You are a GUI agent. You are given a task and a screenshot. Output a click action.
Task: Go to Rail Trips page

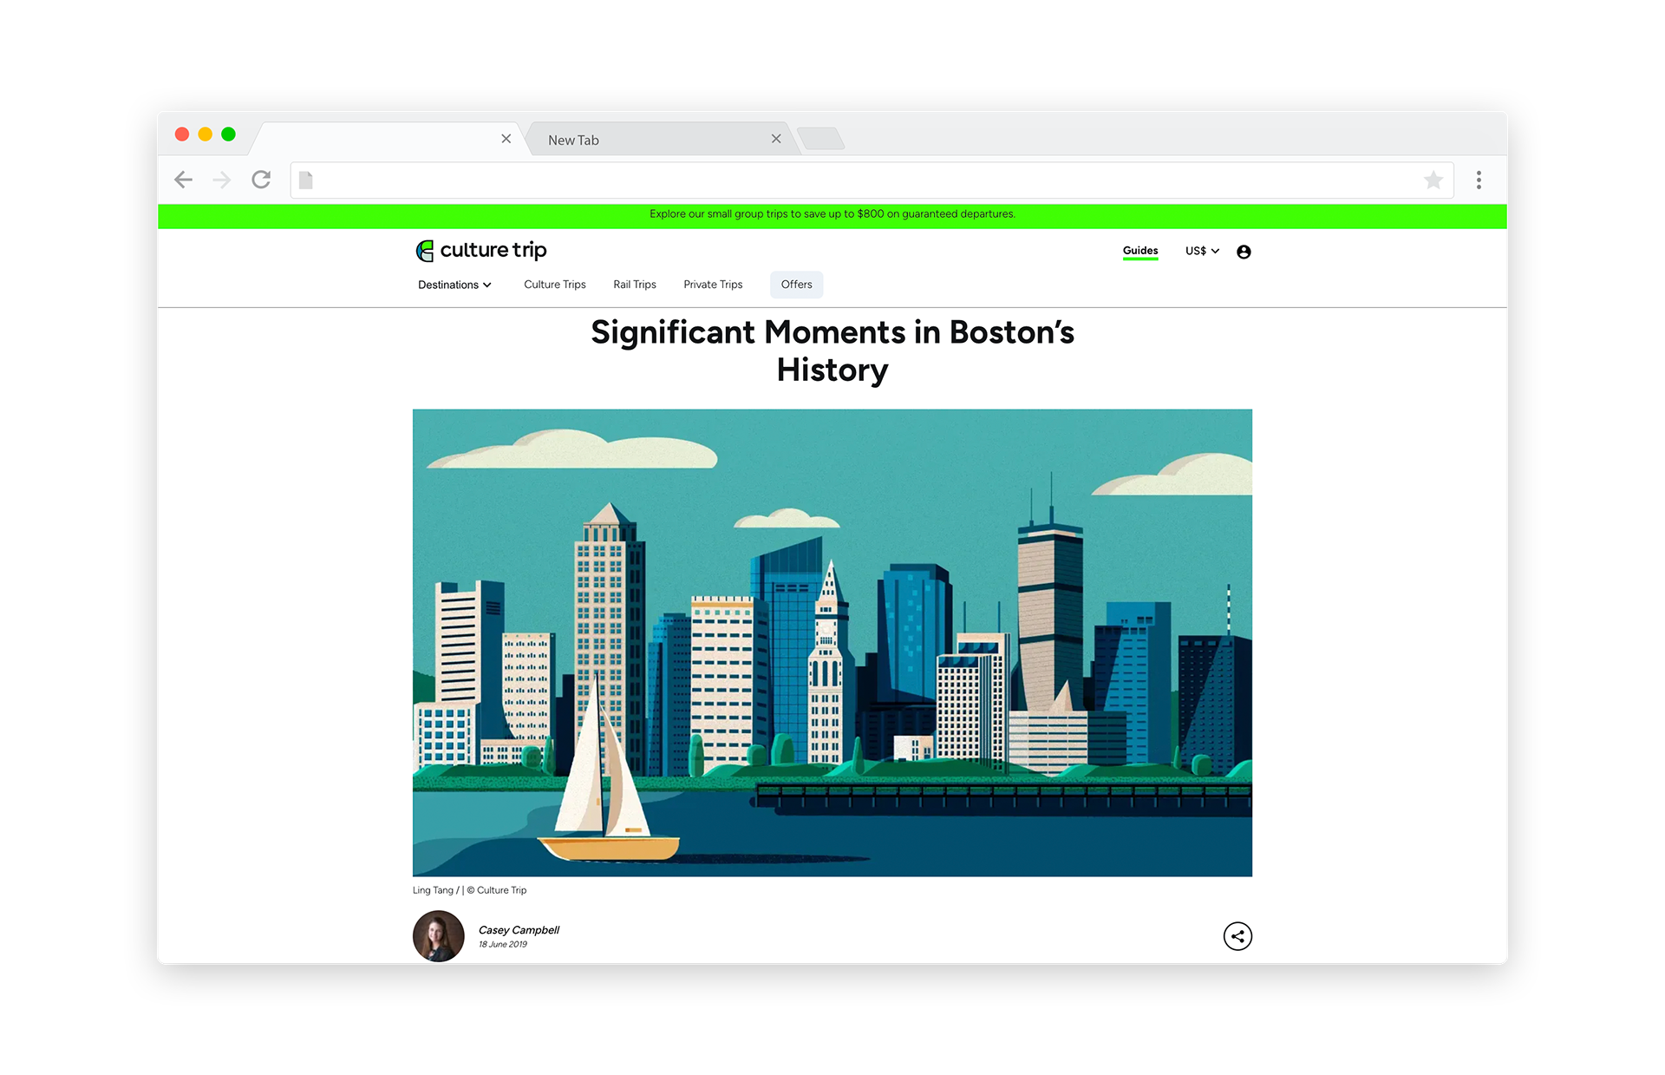click(x=634, y=285)
